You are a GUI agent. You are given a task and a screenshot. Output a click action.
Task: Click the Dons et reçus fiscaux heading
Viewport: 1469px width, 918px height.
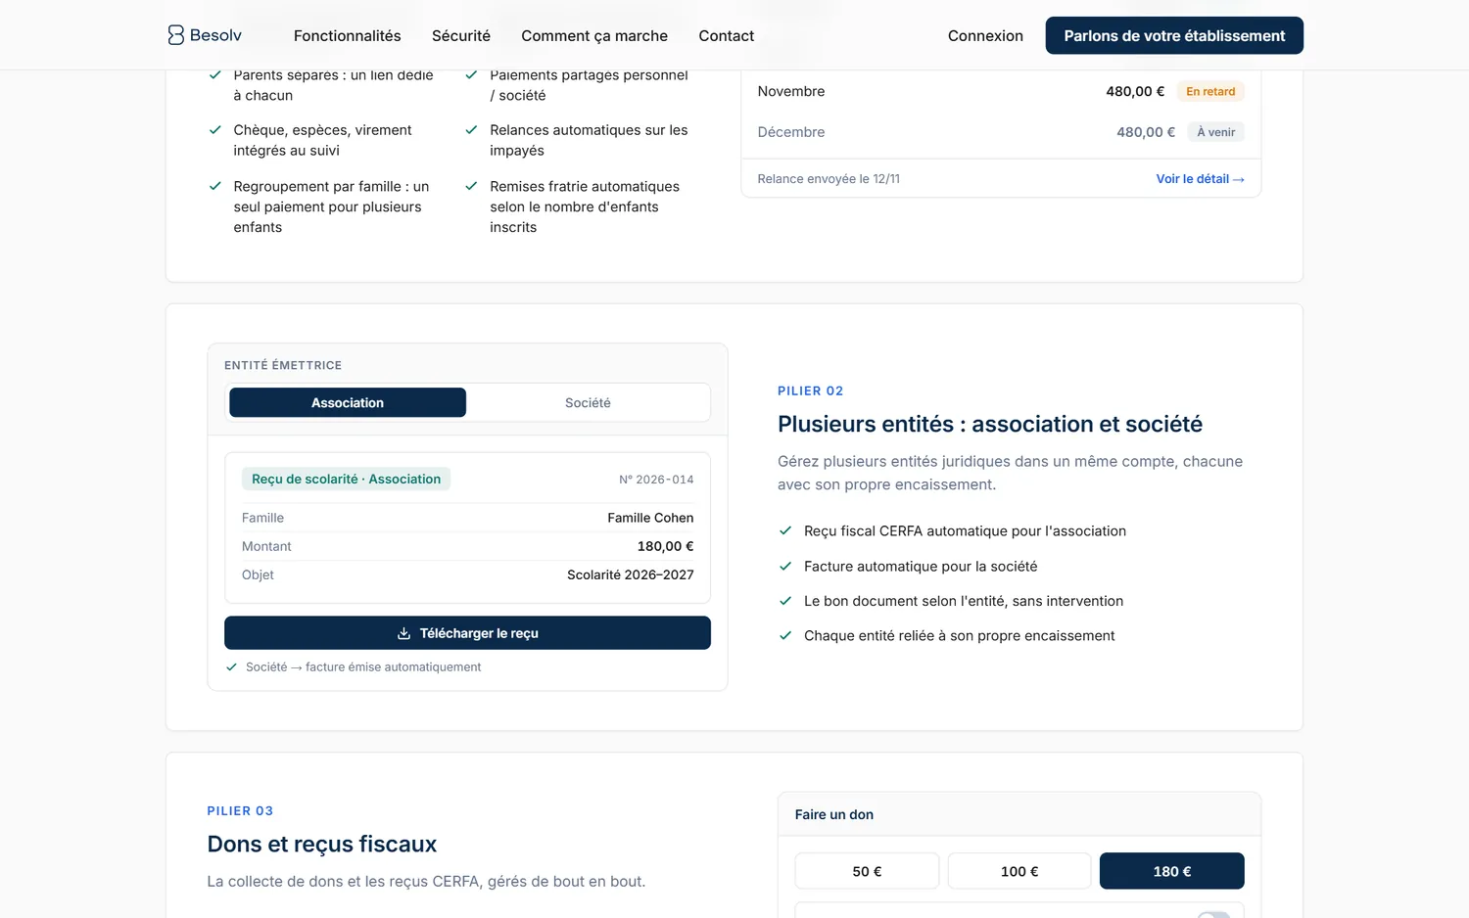[x=322, y=844]
